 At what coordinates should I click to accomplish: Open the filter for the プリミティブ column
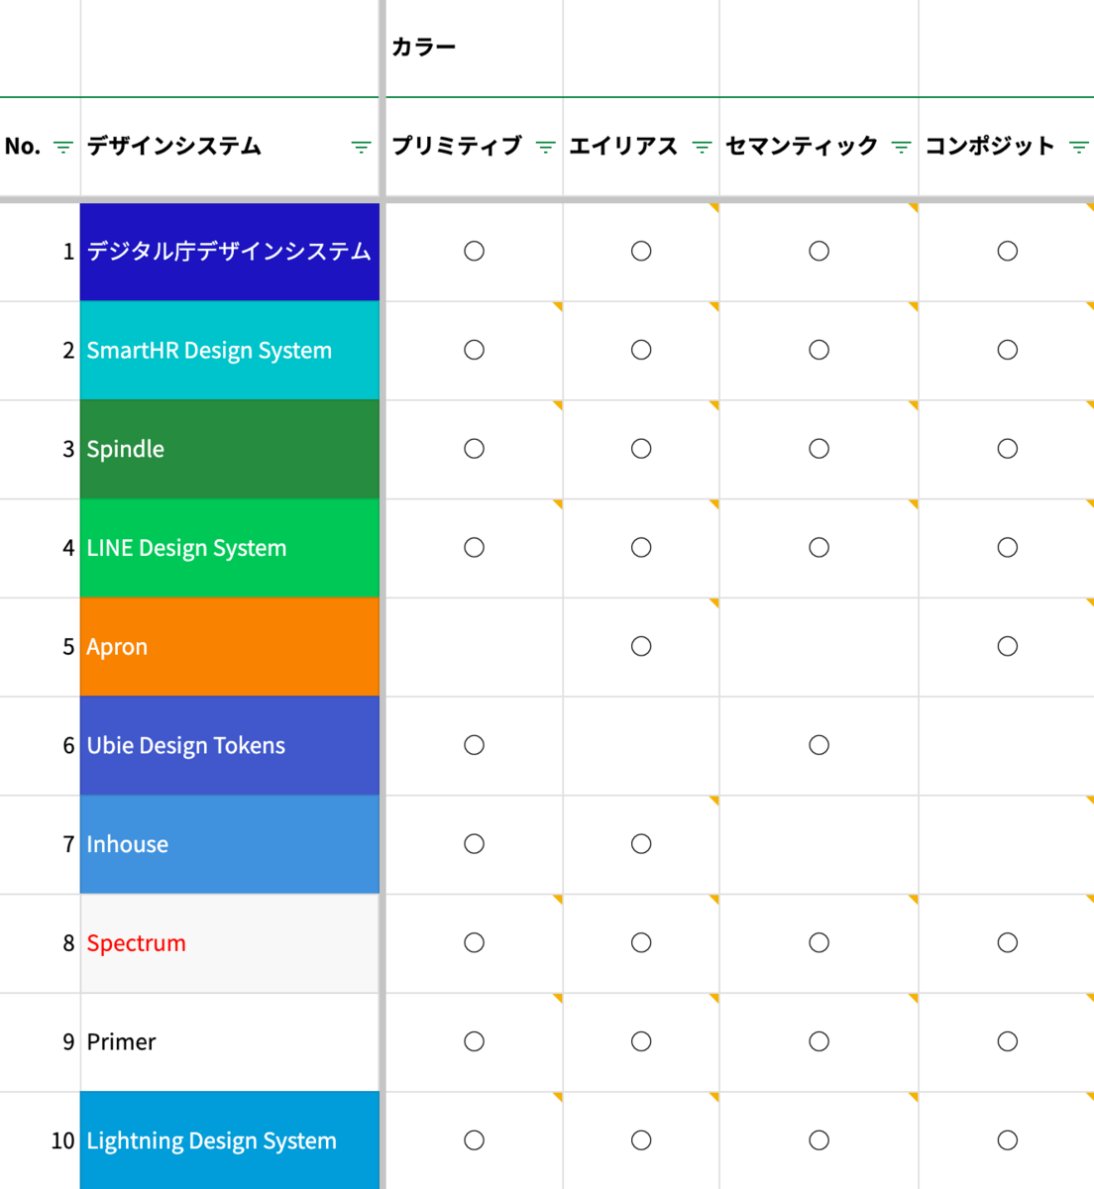[545, 148]
